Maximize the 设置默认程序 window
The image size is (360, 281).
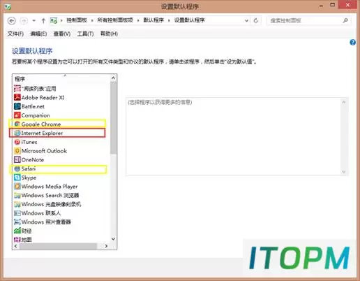333,5
